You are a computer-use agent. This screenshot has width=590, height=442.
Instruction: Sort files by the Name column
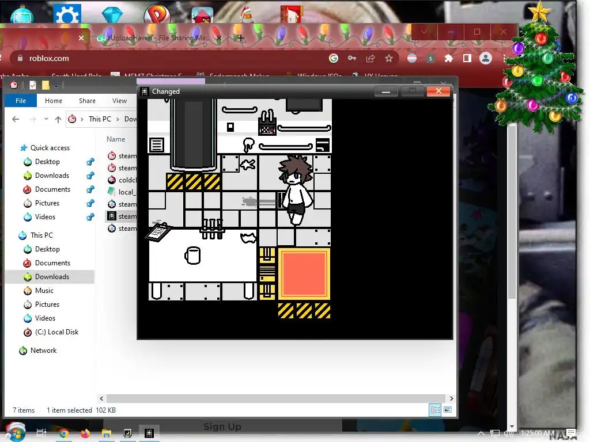[116, 139]
